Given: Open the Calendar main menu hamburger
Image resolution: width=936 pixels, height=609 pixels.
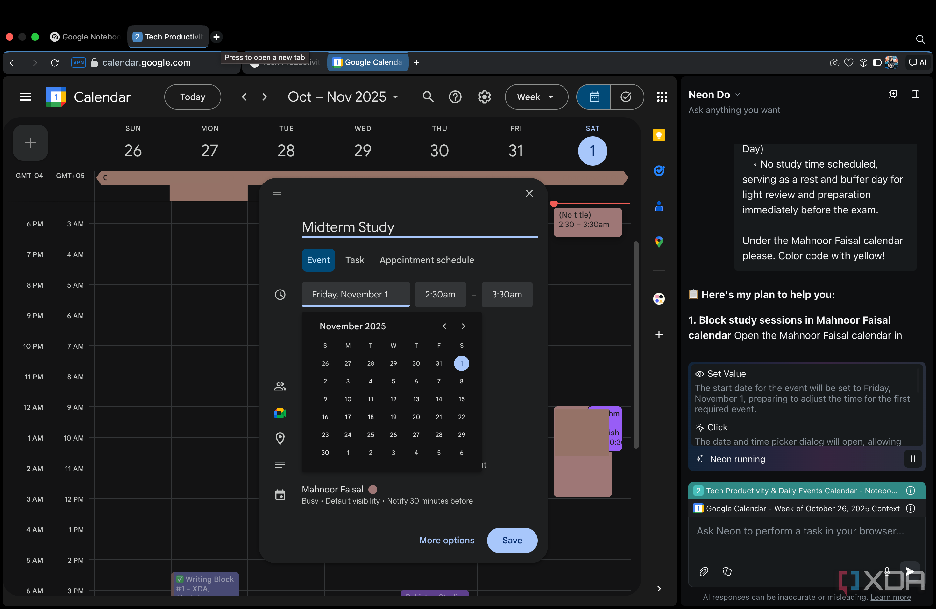Looking at the screenshot, I should [x=25, y=97].
